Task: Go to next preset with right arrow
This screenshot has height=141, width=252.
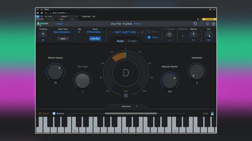Action: pyautogui.click(x=51, y=17)
